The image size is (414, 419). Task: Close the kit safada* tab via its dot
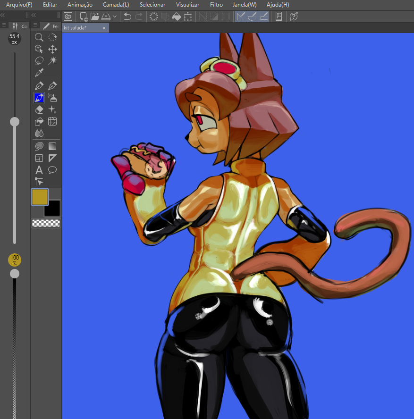[104, 28]
